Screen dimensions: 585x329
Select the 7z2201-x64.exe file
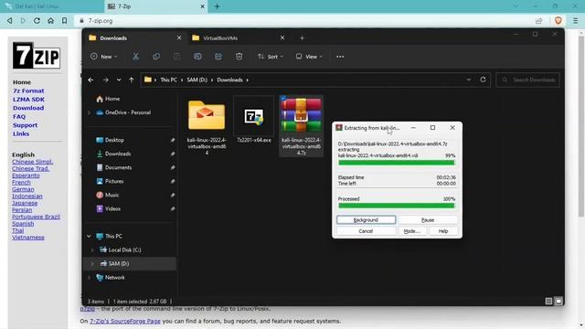click(254, 120)
